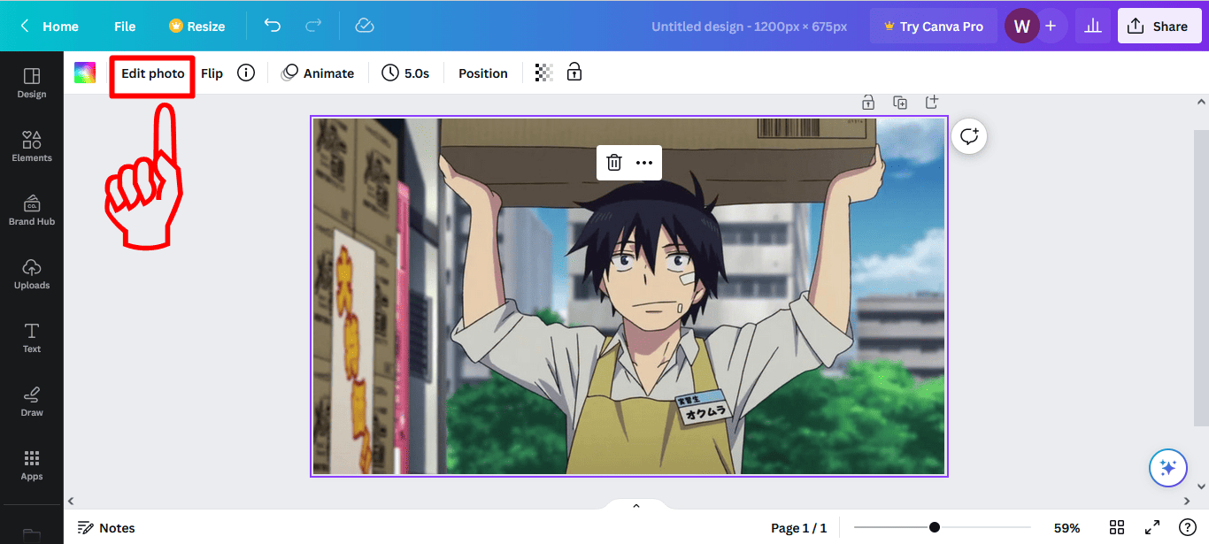Open the W account avatar
1209x544 pixels.
(x=1021, y=27)
